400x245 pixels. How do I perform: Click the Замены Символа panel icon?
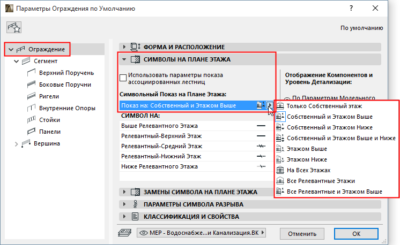pos(135,192)
